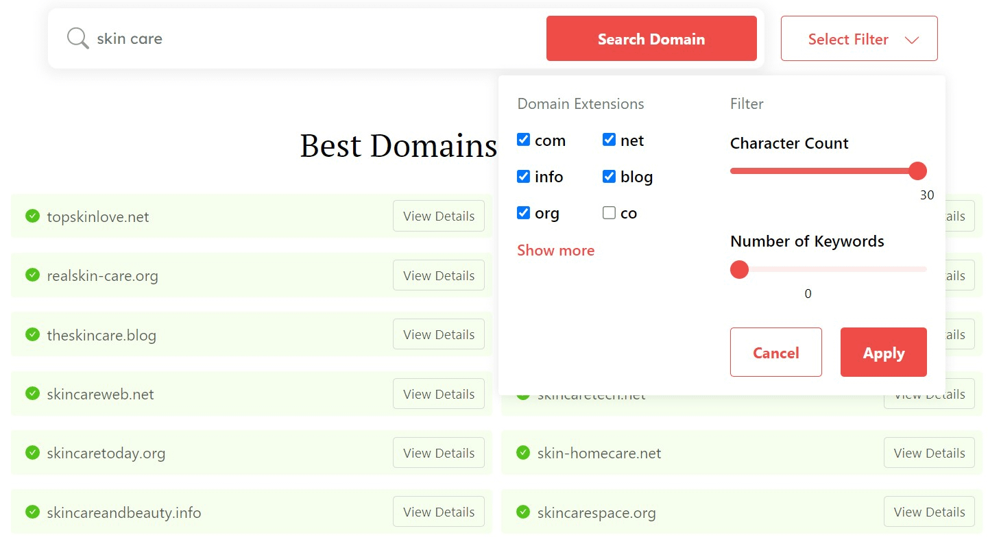Click green check icon beside realskin-care.org

point(32,275)
